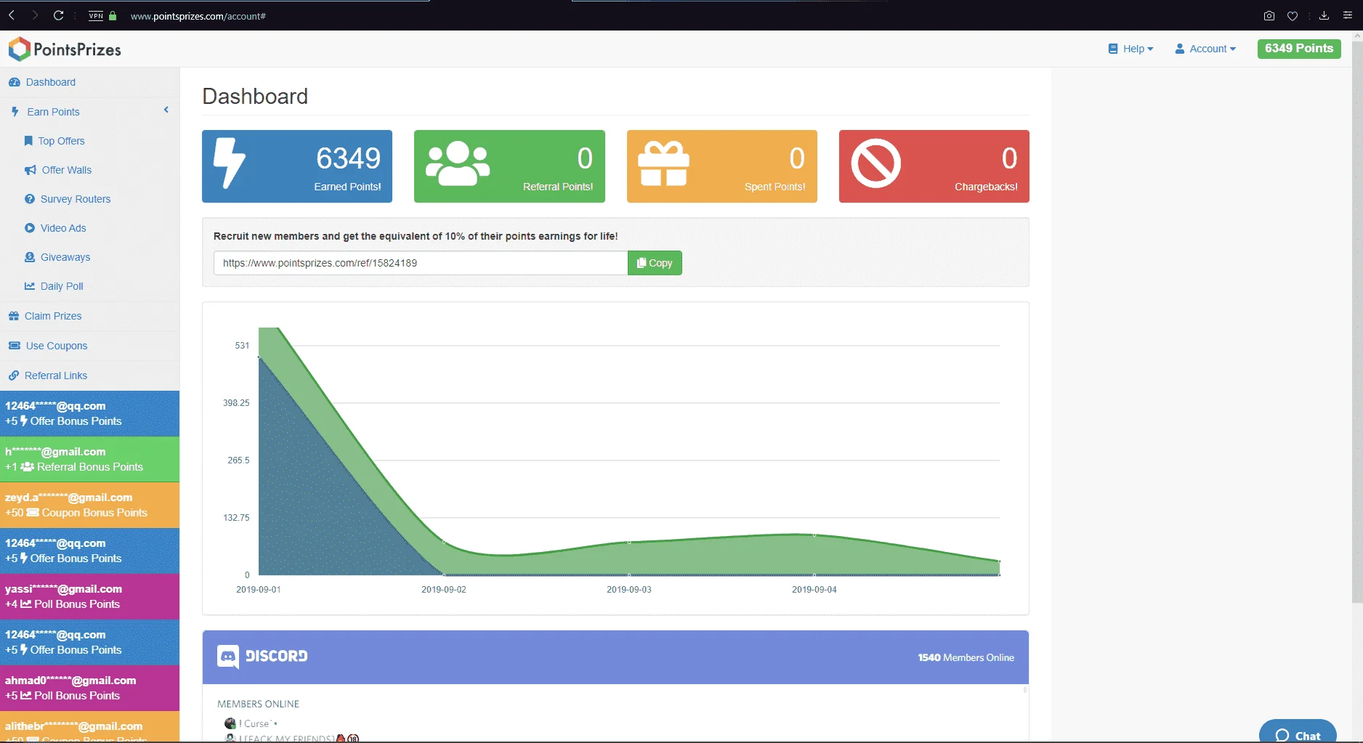The width and height of the screenshot is (1363, 743).
Task: Open browser downloads icon
Action: click(1324, 15)
